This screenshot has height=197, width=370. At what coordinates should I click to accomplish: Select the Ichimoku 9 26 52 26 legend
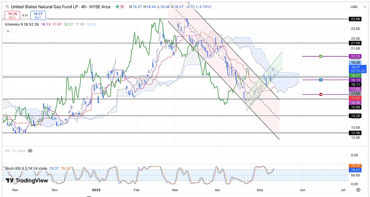[x=22, y=24]
